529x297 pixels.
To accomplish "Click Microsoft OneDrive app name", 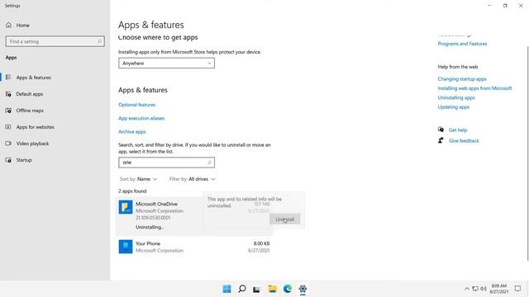I will (156, 204).
